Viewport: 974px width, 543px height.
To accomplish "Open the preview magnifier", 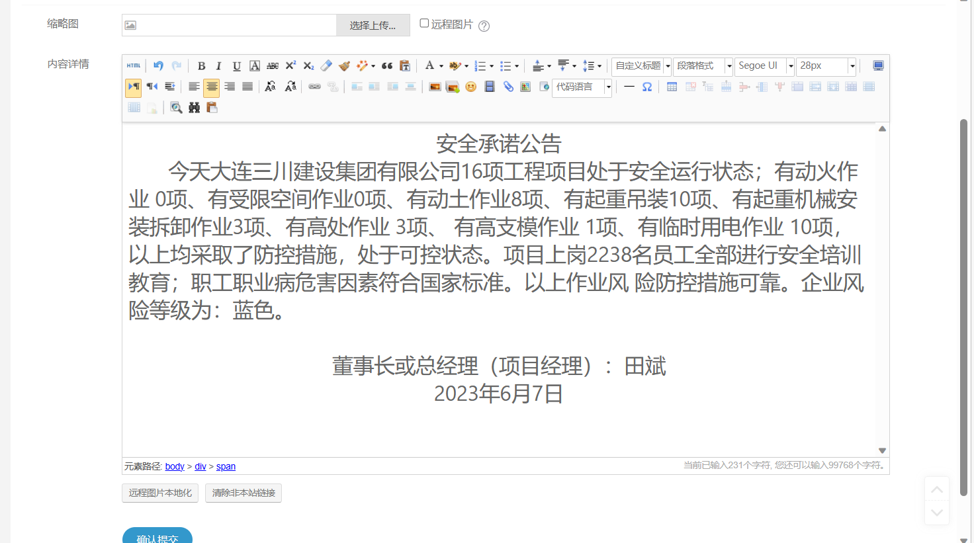I will [x=176, y=108].
